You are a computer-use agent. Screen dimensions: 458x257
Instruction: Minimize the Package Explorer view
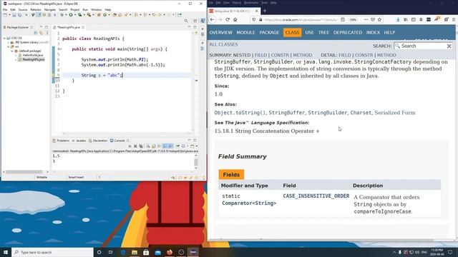tap(41, 27)
